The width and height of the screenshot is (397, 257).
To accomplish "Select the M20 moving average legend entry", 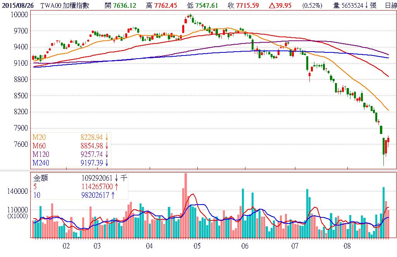I will click(39, 137).
